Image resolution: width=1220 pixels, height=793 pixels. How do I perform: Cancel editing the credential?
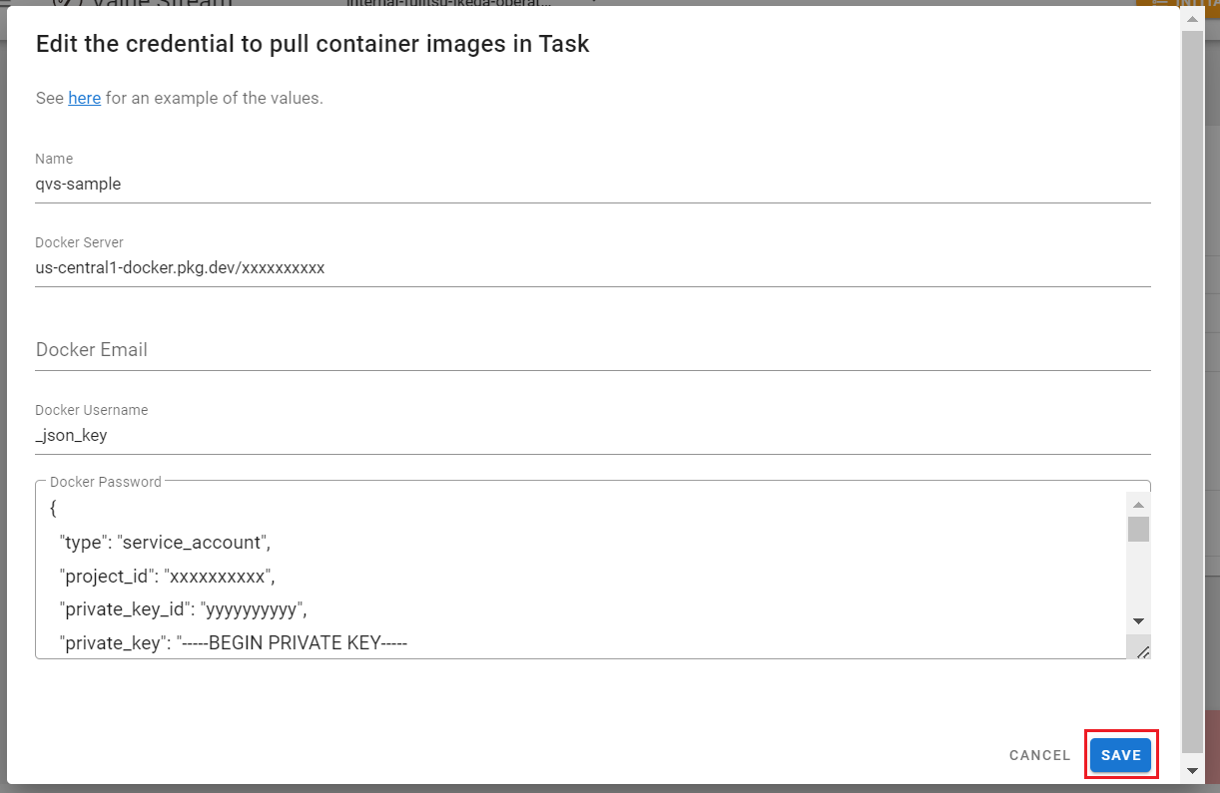tap(1039, 755)
